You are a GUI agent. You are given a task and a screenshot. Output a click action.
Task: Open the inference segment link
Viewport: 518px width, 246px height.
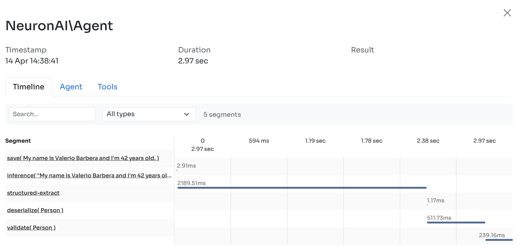(89, 176)
